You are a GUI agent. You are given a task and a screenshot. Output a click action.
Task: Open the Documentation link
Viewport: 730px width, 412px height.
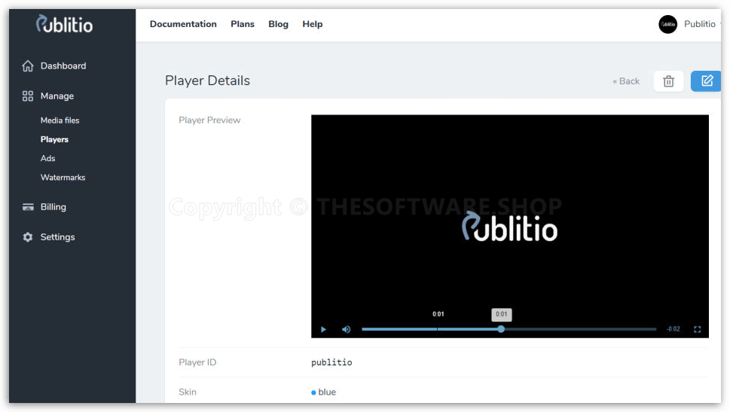[x=183, y=24]
